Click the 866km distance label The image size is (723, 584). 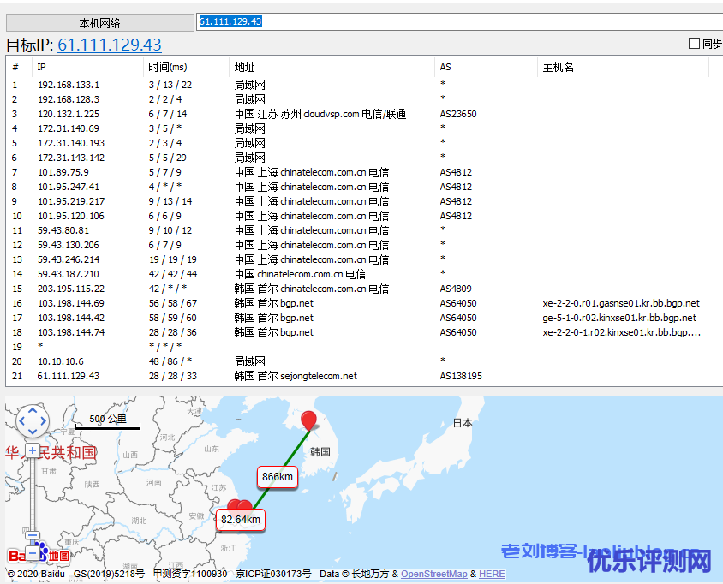pyautogui.click(x=278, y=476)
